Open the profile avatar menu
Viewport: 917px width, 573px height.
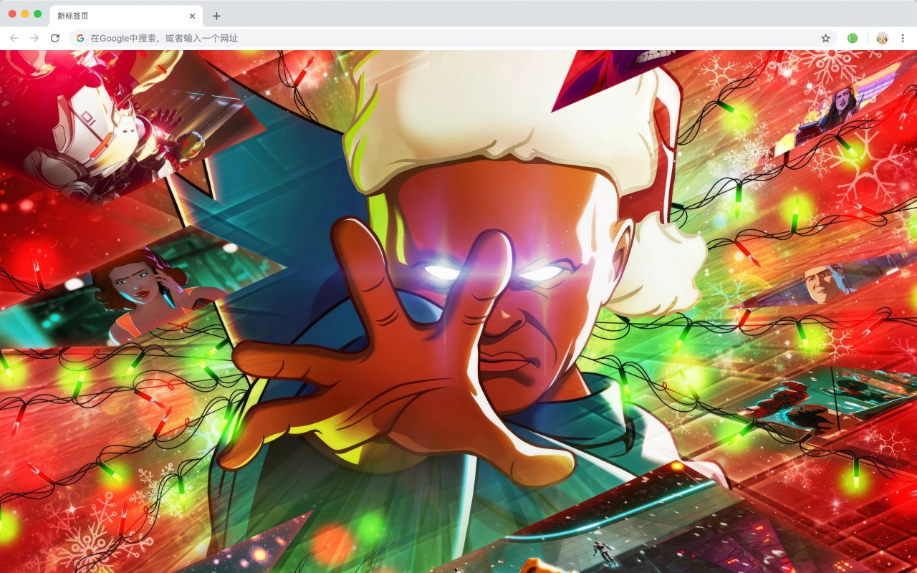coord(883,38)
